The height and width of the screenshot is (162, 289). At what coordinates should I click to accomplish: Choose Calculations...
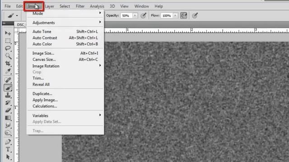(x=65, y=106)
